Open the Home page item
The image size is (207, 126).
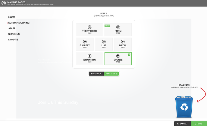click(12, 17)
